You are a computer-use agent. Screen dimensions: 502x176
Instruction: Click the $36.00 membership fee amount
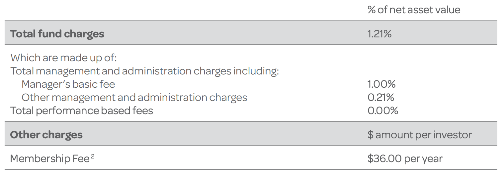tap(384, 159)
